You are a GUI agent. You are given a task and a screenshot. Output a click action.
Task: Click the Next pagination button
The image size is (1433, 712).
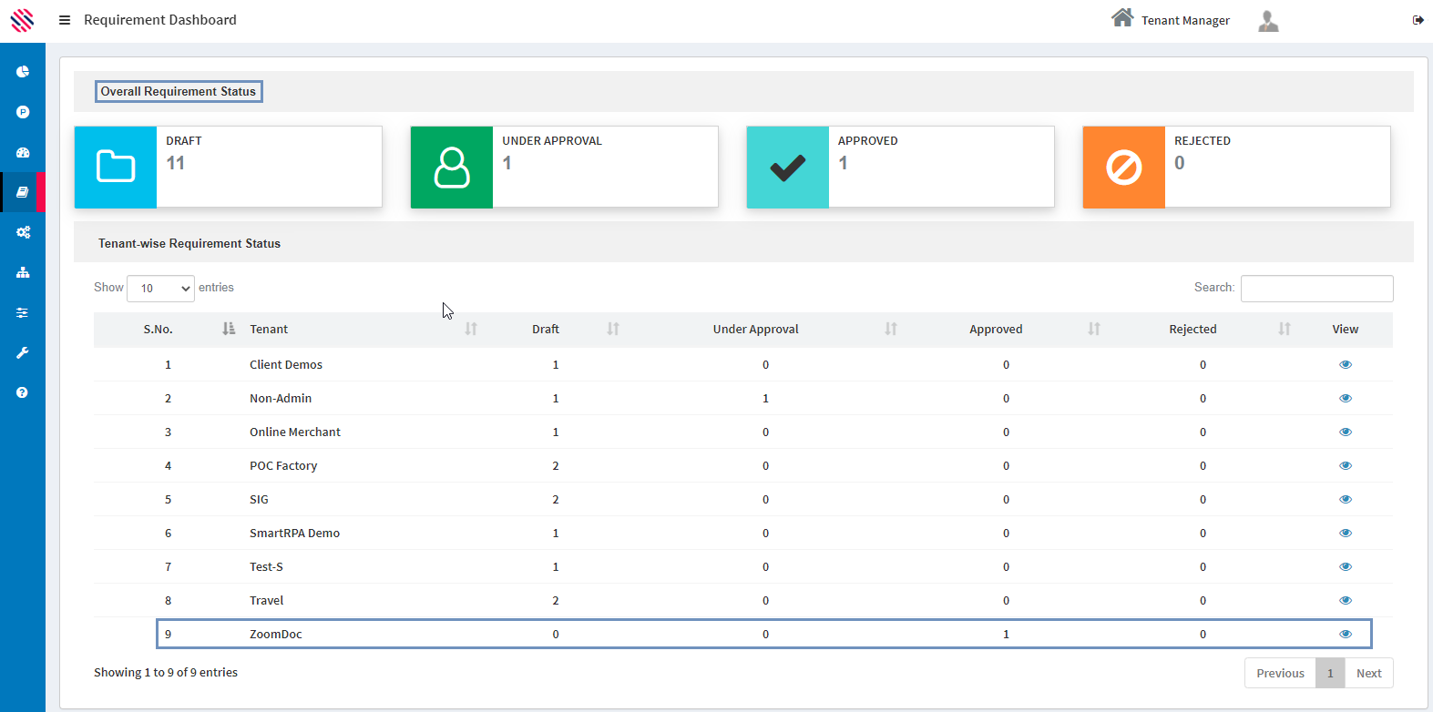pos(1368,673)
